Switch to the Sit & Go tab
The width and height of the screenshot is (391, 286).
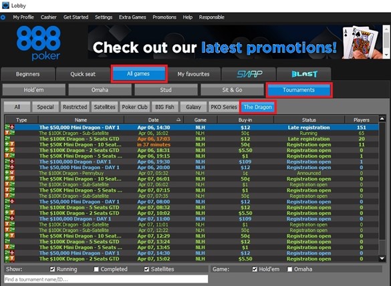click(232, 90)
